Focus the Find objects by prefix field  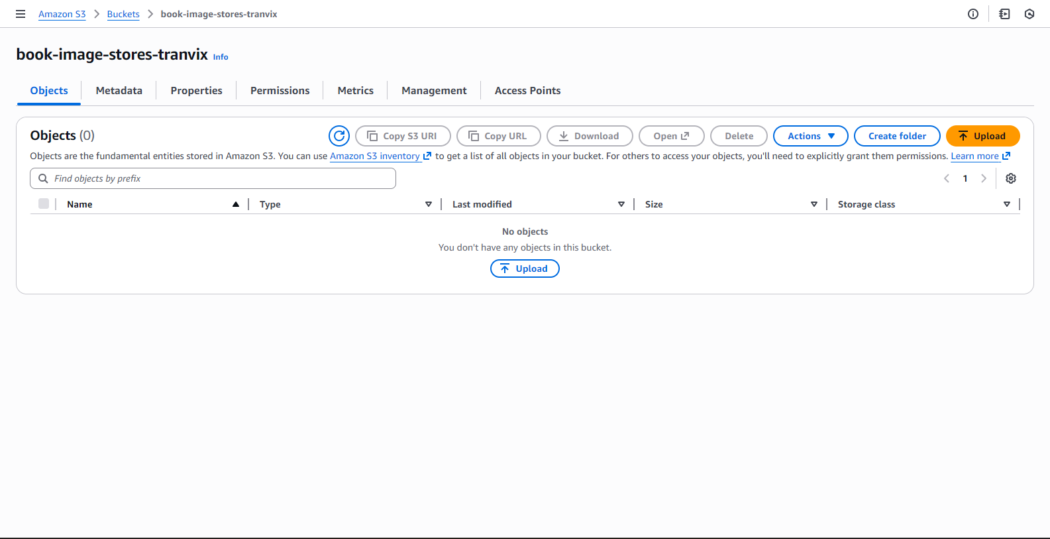pos(213,178)
